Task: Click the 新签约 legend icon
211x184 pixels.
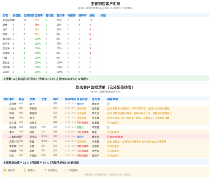Action: click(x=25, y=170)
